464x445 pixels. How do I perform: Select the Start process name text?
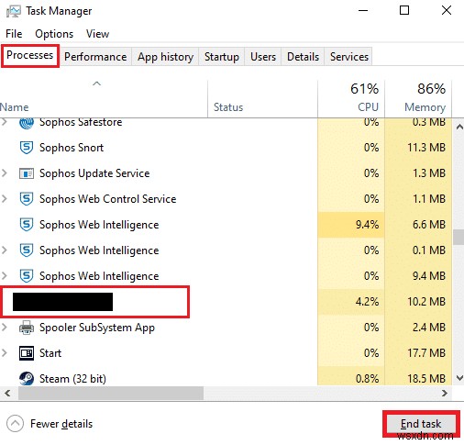click(x=50, y=353)
